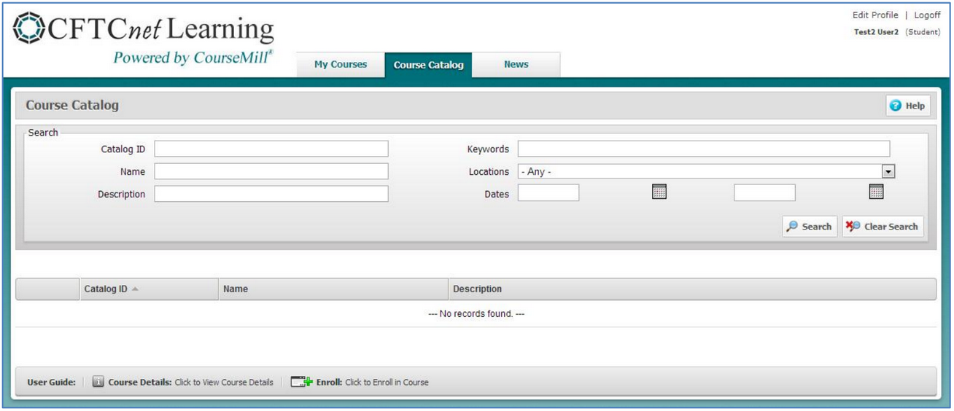This screenshot has width=954, height=411.
Task: Click the Search magnifying glass button
Action: click(809, 227)
